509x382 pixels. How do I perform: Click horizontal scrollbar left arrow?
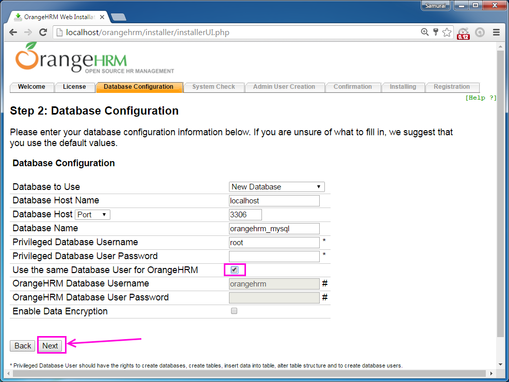(x=9, y=373)
